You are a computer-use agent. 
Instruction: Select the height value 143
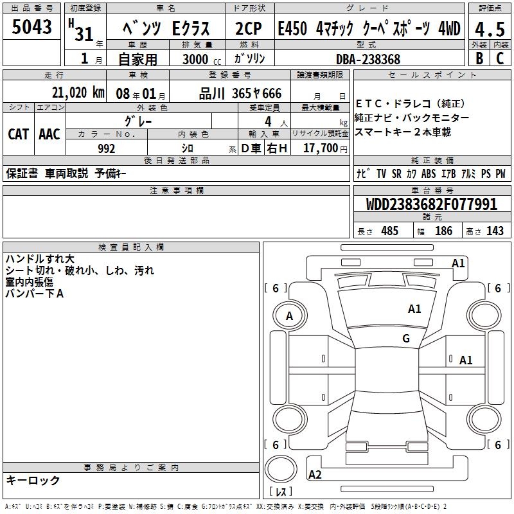495,231
